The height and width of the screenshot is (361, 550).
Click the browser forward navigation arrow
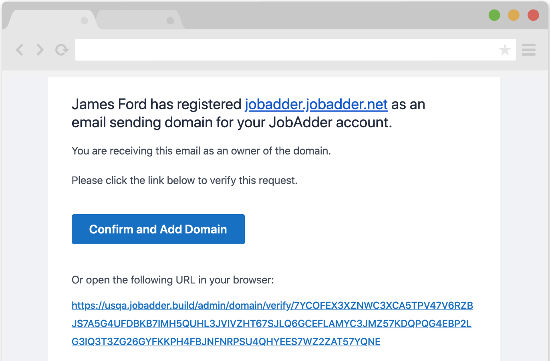point(40,50)
